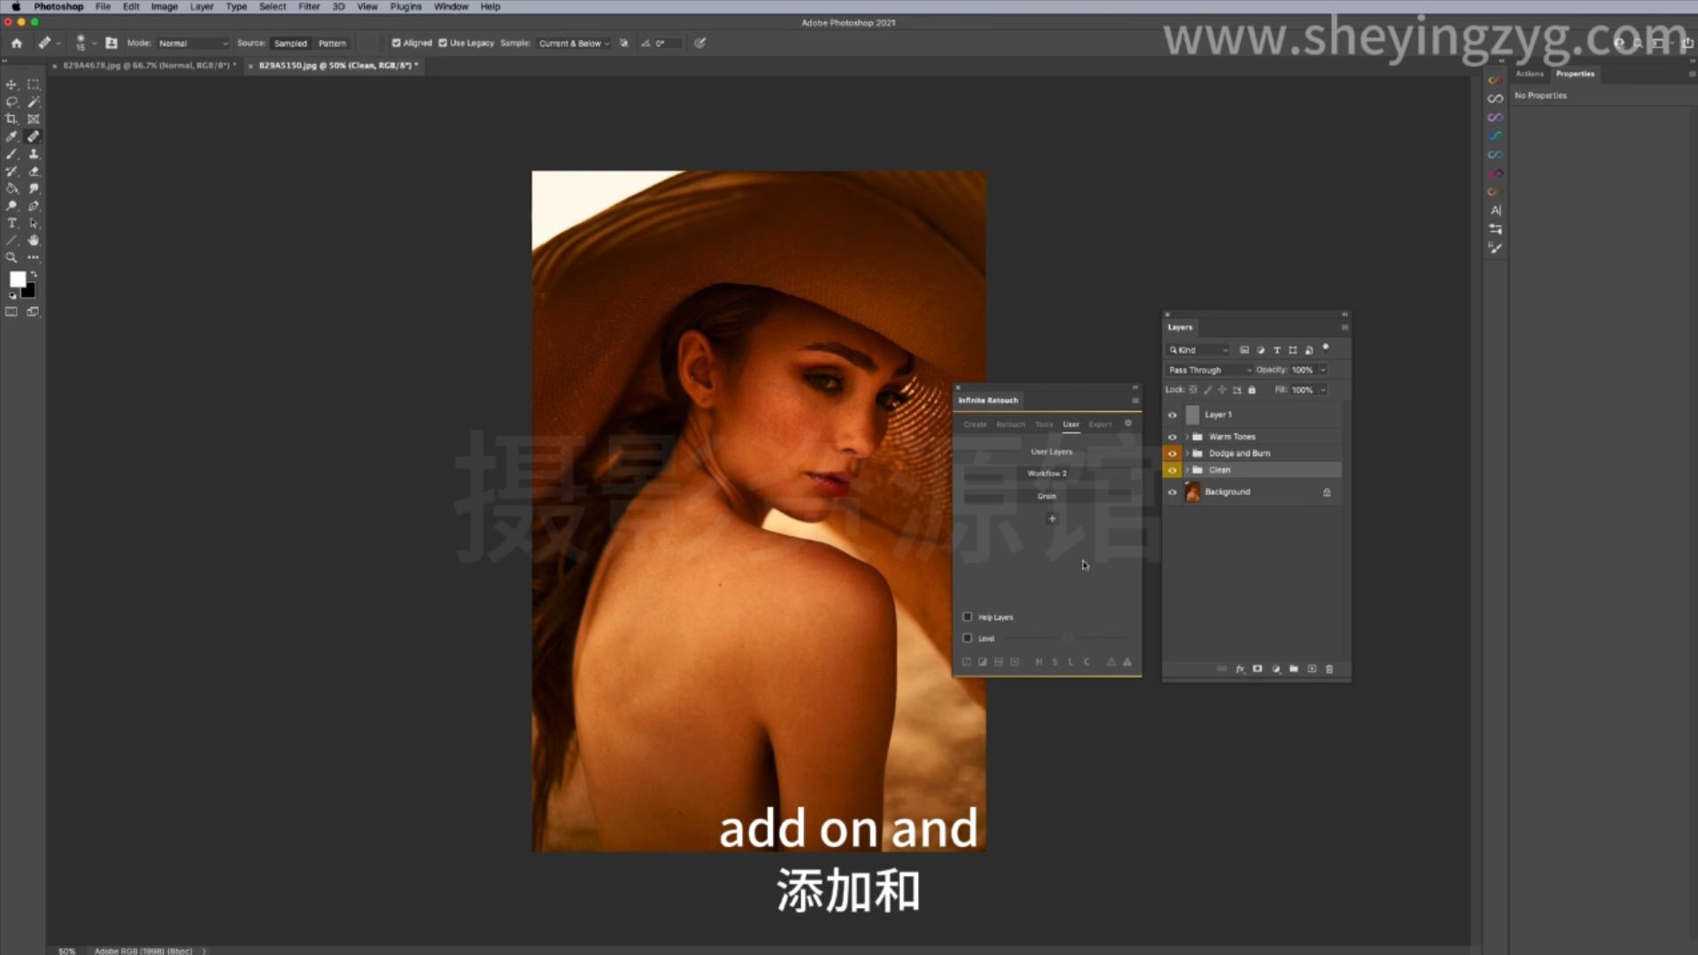Open the Pass Through blend mode dropdown
Screen dimensions: 1698x955
(x=1209, y=371)
